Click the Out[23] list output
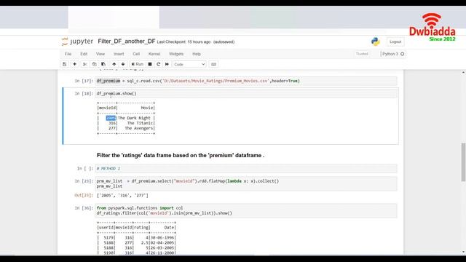The image size is (466, 262). click(122, 196)
